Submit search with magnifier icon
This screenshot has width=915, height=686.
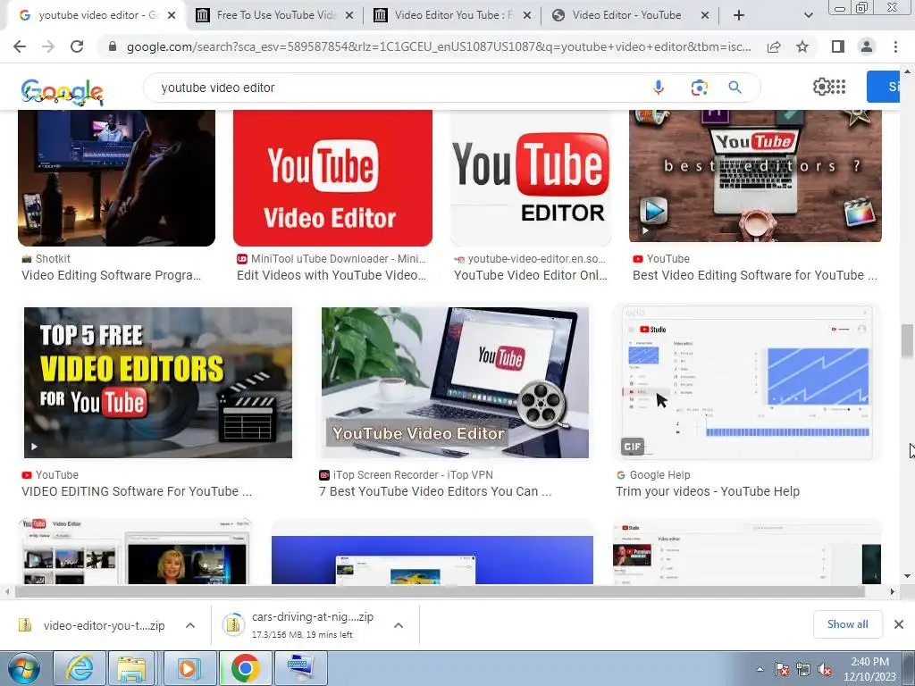click(x=735, y=88)
